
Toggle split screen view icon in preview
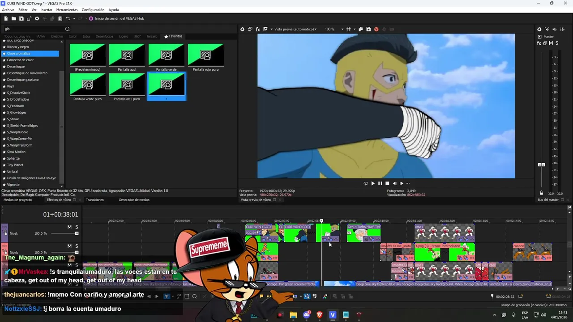(265, 29)
